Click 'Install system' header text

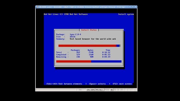tap(126, 14)
